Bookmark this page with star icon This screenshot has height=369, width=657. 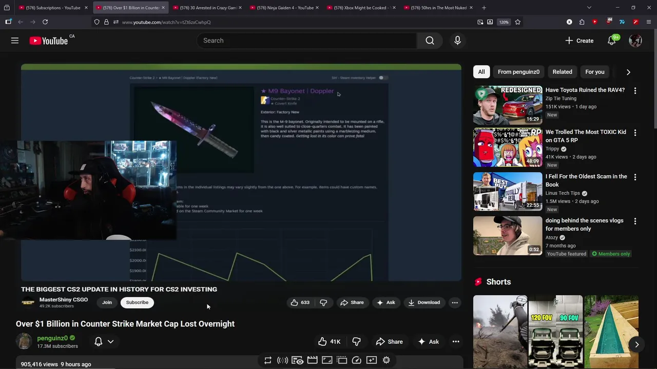(517, 22)
